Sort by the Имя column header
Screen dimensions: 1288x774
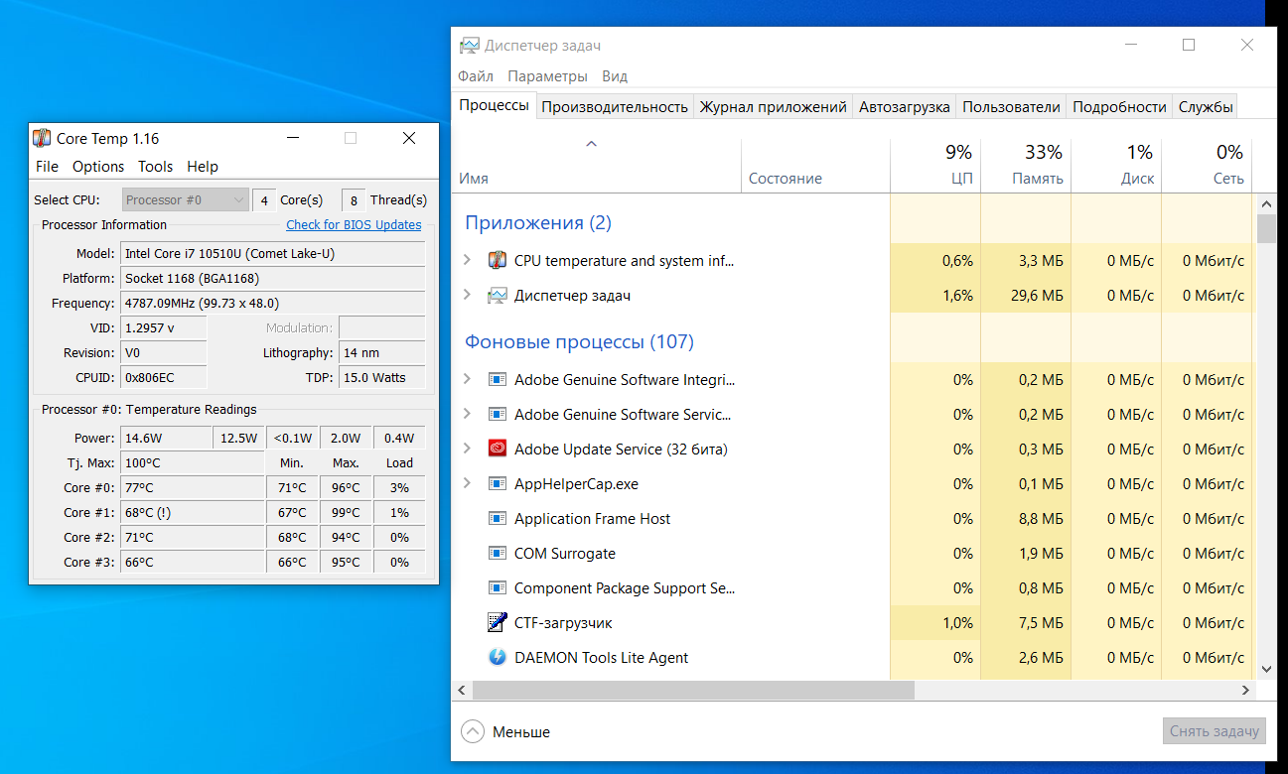point(474,179)
